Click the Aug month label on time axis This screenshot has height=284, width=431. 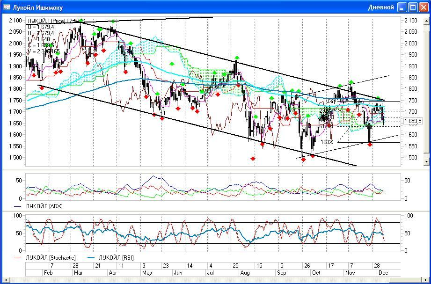pos(245,273)
